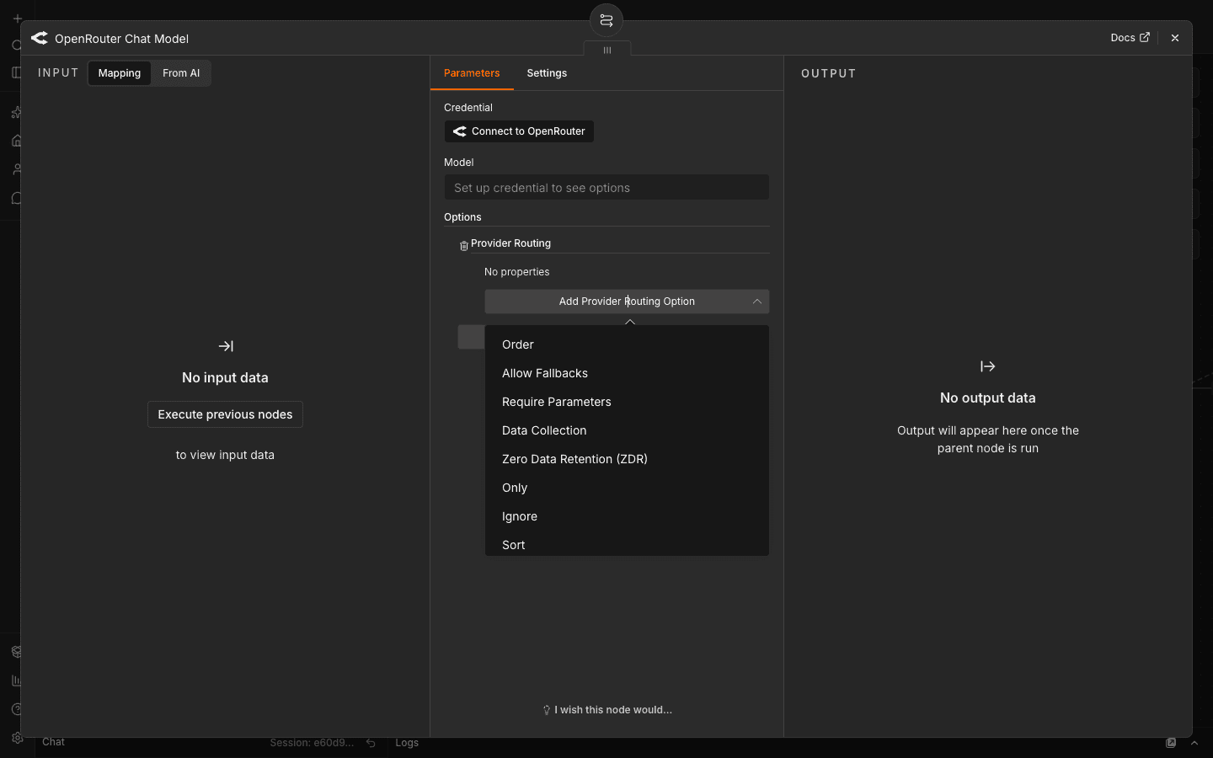Click Execute previous nodes button
The height and width of the screenshot is (758, 1213).
tap(225, 414)
